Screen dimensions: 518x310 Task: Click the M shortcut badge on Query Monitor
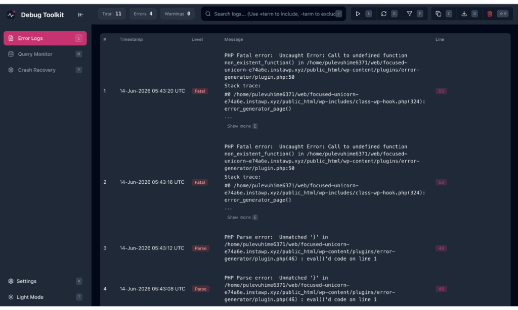pos(78,54)
